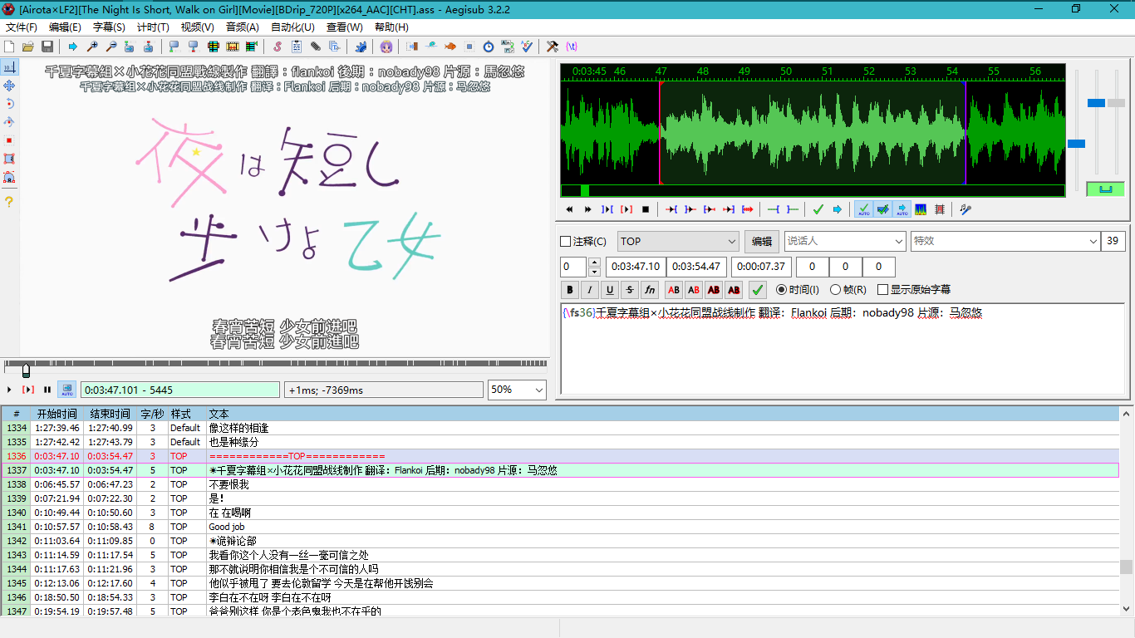
Task: Toggle the spectrum analyzer display mode
Action: 921,209
